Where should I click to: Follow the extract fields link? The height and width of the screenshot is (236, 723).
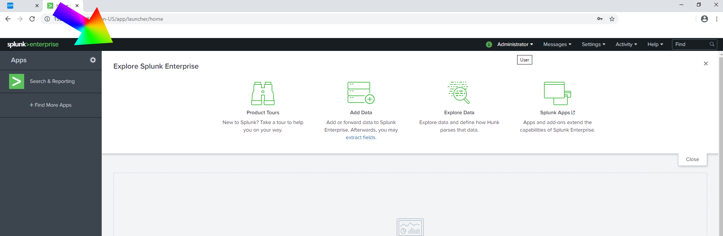[x=361, y=137]
